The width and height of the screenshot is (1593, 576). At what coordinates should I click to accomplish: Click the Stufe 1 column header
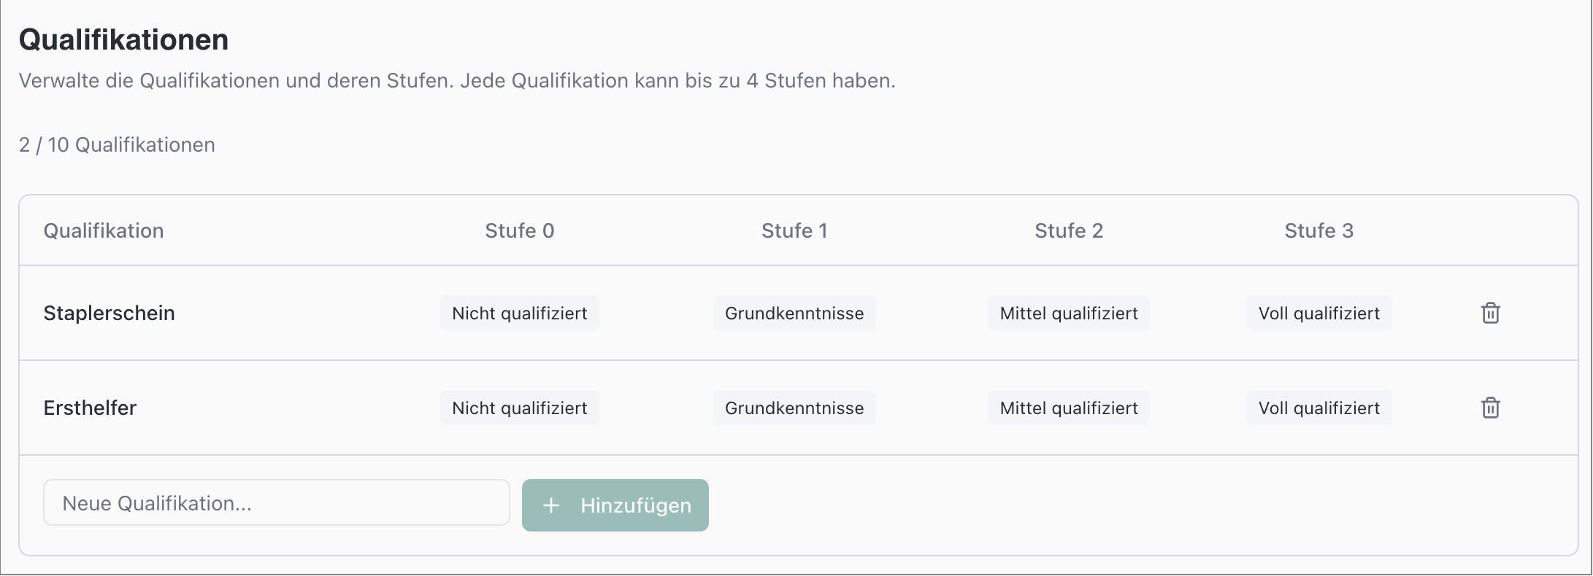794,231
